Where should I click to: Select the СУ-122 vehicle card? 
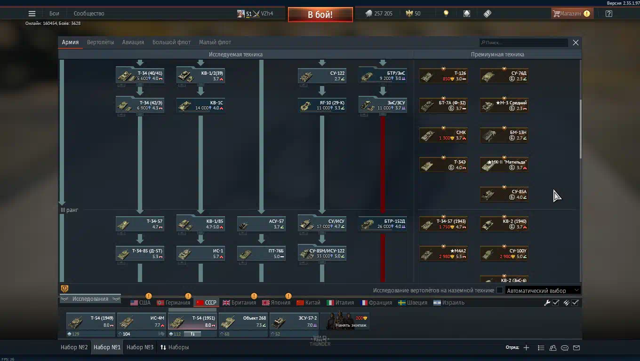pos(322,76)
